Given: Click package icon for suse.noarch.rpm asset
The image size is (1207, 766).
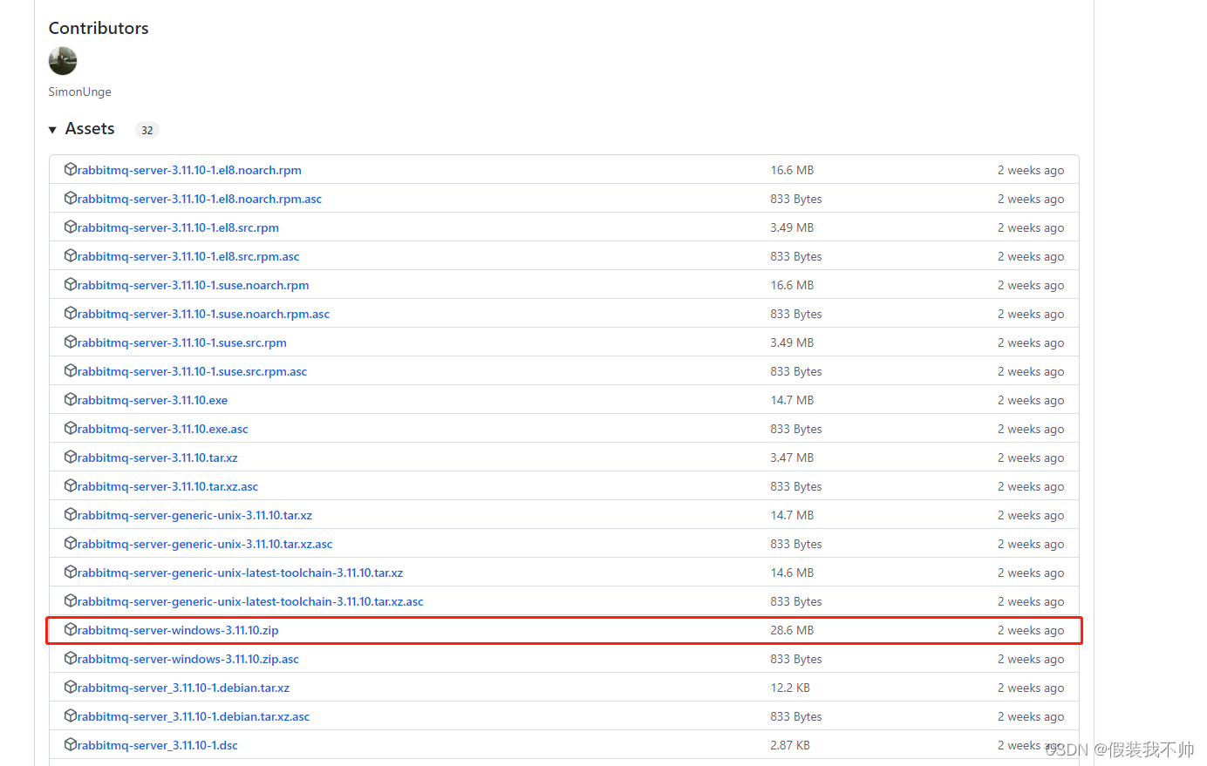Looking at the screenshot, I should [71, 284].
